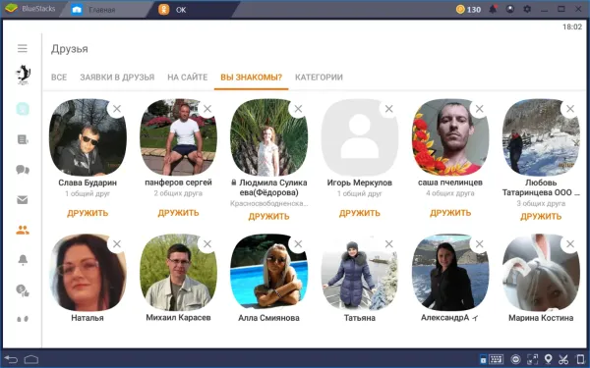The height and width of the screenshot is (368, 590).
Task: Click the 130 coins indicator
Action: (x=468, y=10)
